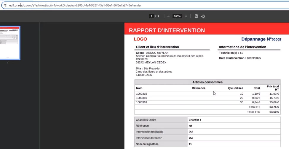This screenshot has height=149, width=289.
Task: Click Intervention réalisable label
Action: (x=149, y=132)
